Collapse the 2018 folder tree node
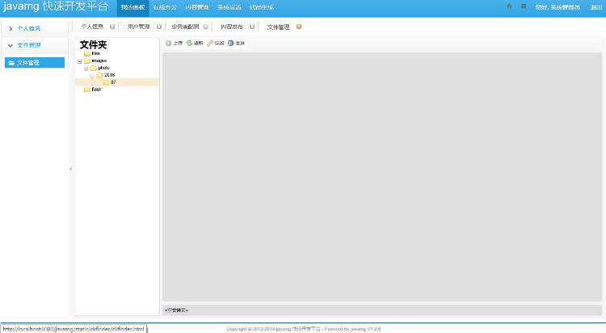This screenshot has width=606, height=333. pos(92,76)
